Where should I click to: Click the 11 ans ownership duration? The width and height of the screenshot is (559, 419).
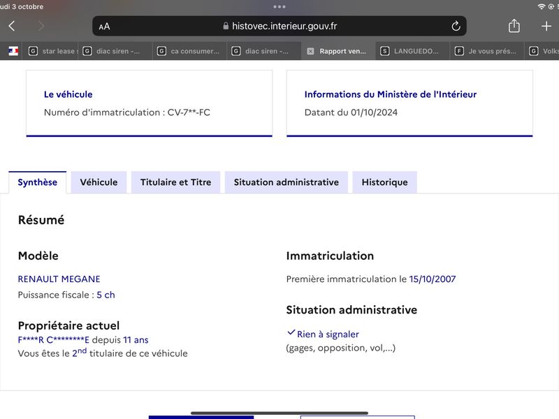coord(136,340)
